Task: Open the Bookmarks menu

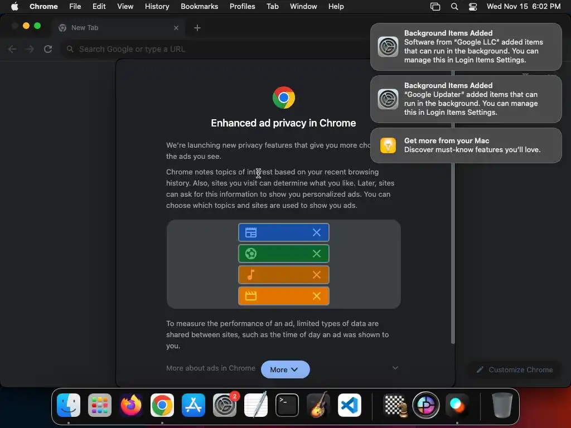Action: click(x=200, y=6)
